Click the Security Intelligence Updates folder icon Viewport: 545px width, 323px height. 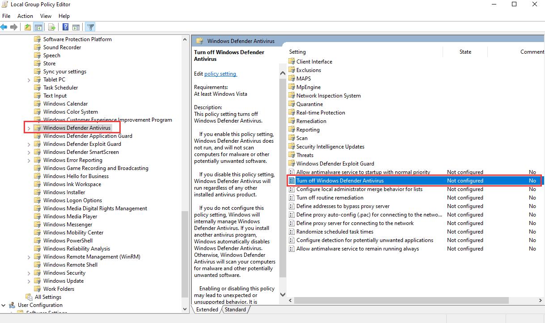292,147
